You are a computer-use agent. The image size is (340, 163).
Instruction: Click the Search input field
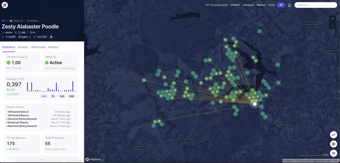tap(316, 5)
